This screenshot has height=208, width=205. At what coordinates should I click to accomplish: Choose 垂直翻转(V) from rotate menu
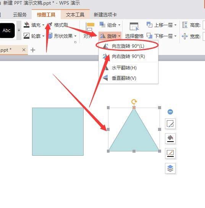tap(128, 78)
